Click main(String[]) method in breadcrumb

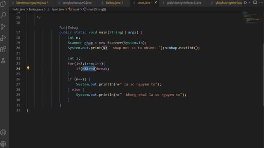click(97, 9)
